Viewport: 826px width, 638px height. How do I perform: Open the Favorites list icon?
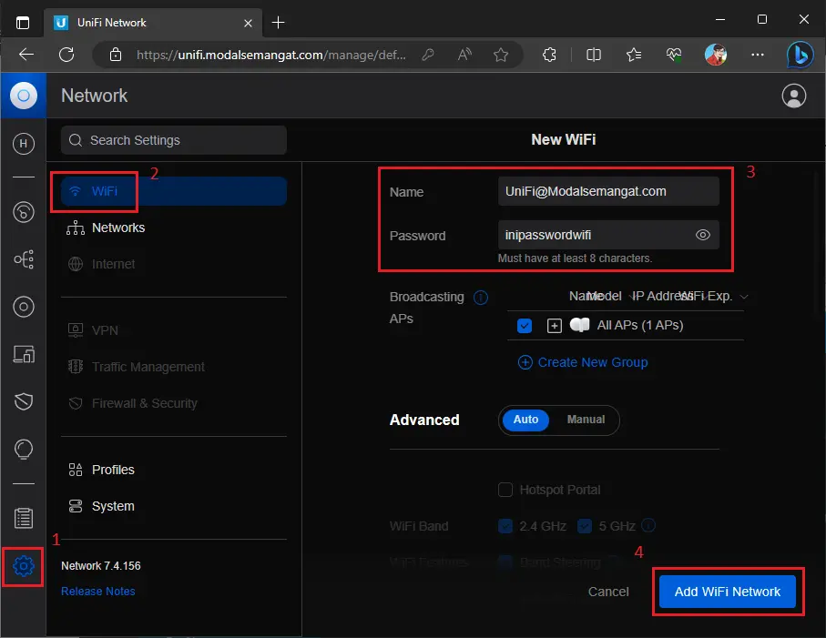[x=633, y=55]
